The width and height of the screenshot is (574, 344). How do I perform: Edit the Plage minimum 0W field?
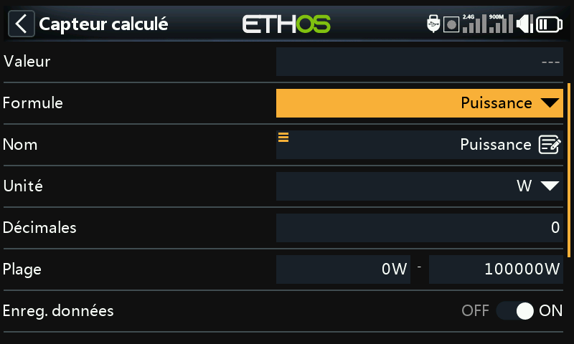click(x=343, y=269)
